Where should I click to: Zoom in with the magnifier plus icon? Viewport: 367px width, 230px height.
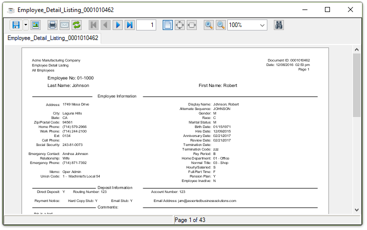coord(209,25)
